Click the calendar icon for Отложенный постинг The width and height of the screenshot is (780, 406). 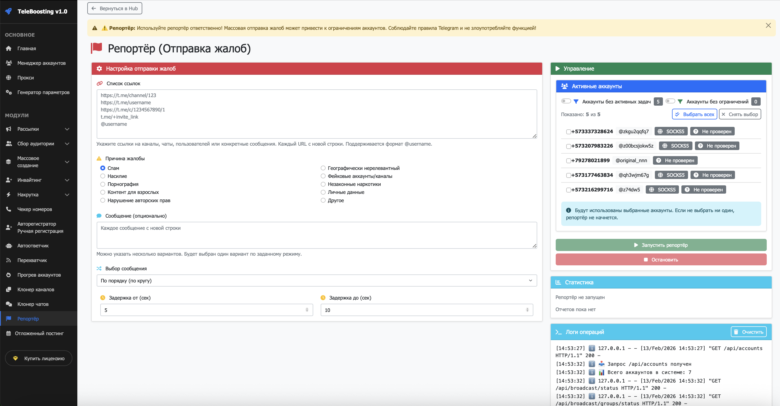click(9, 333)
